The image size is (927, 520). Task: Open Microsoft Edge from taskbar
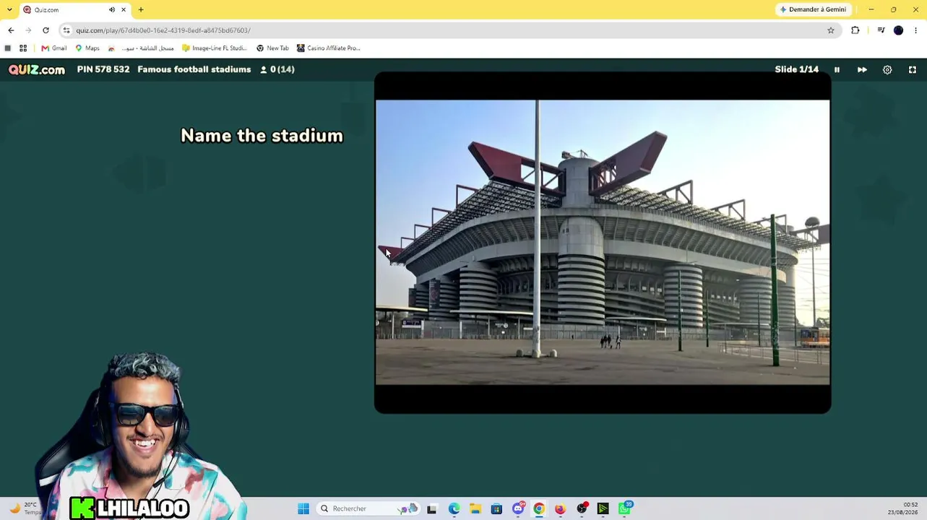(x=454, y=508)
